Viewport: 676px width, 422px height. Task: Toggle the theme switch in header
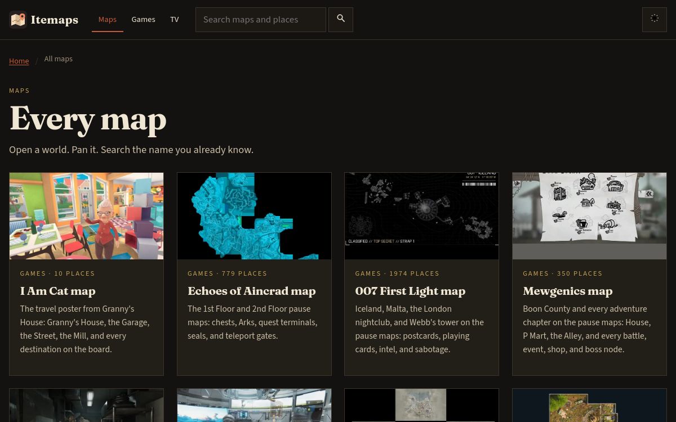click(655, 20)
